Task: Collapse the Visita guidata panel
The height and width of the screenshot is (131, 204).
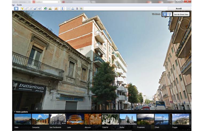Action: [15, 112]
